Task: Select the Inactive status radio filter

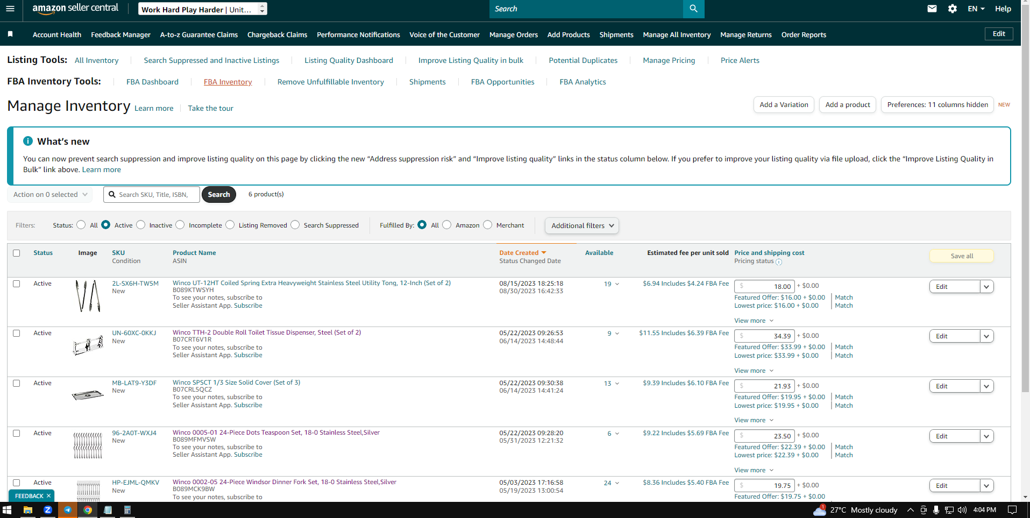Action: [x=141, y=225]
